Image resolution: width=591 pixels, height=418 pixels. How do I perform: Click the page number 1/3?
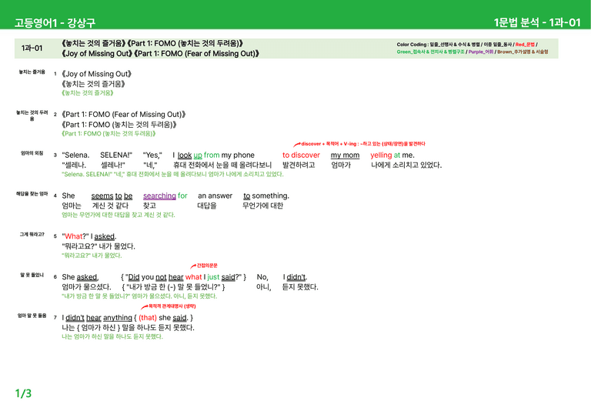pos(23,393)
